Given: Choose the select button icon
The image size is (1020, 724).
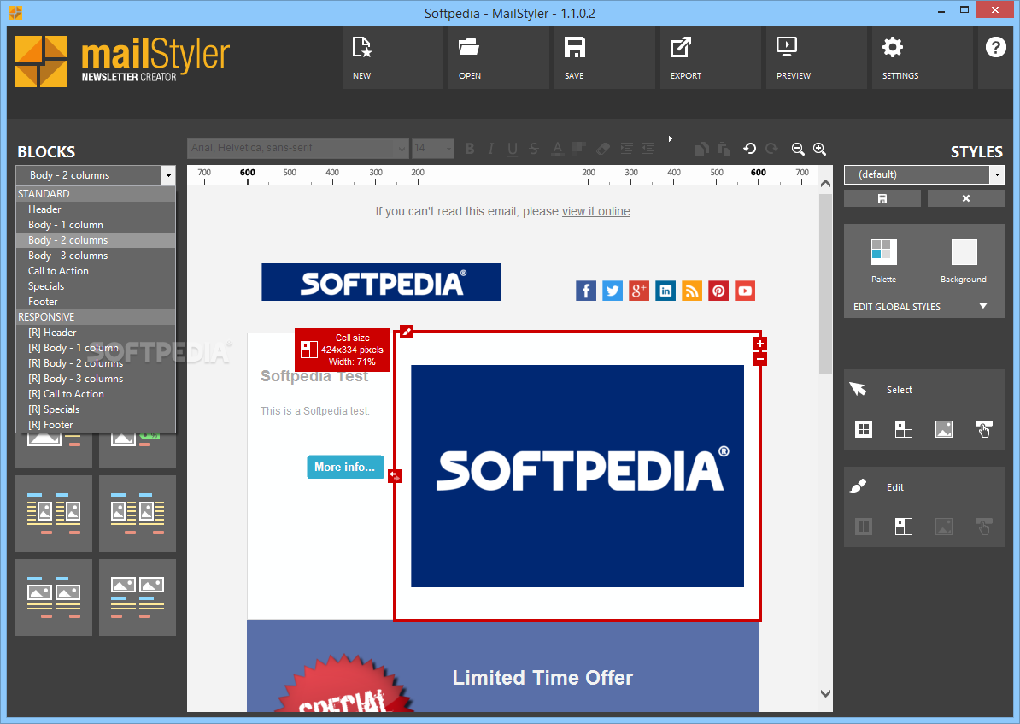Looking at the screenshot, I should 983,429.
